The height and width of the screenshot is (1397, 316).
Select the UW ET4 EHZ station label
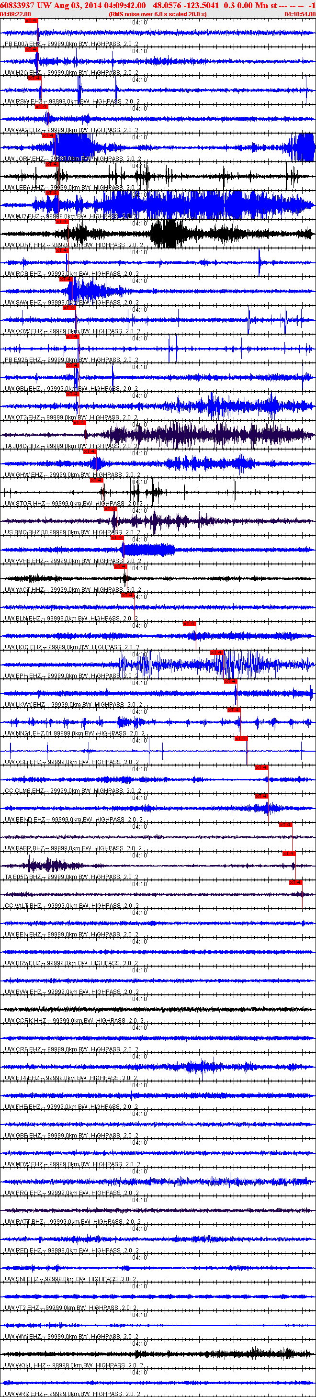(71, 1079)
